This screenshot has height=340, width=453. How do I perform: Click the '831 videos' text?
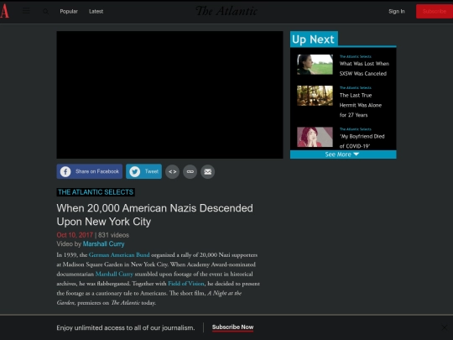click(113, 235)
